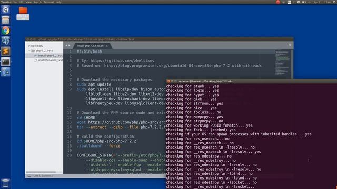Click 'cd $HOME/php-src-php-7.2.2' on line 17
The height and width of the screenshot is (189, 337).
(x=106, y=141)
